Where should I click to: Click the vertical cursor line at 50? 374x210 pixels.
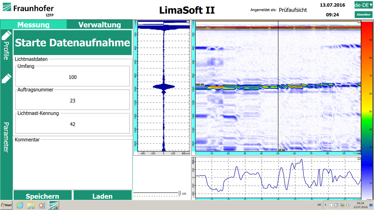pyautogui.click(x=278, y=86)
